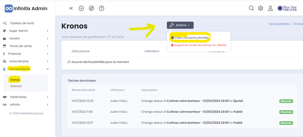303x137 pixels.
Task: Click the Infinitix Admin logo
Action: pyautogui.click(x=26, y=9)
